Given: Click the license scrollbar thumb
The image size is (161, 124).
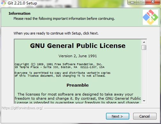Looking at the screenshot, I should click(144, 47).
